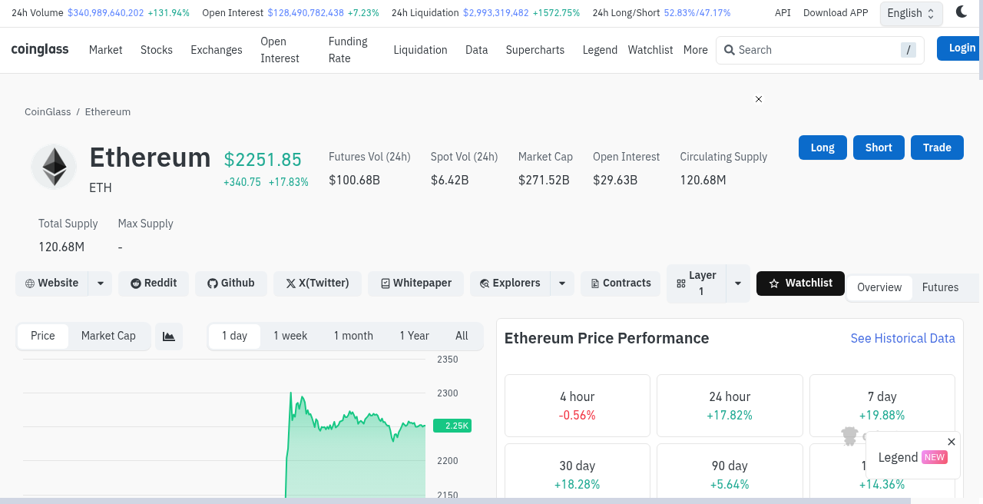Open the Data menu
Image resolution: width=983 pixels, height=504 pixels.
point(477,50)
